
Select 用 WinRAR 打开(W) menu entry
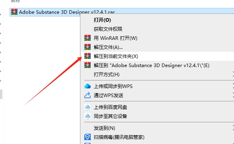115,38
